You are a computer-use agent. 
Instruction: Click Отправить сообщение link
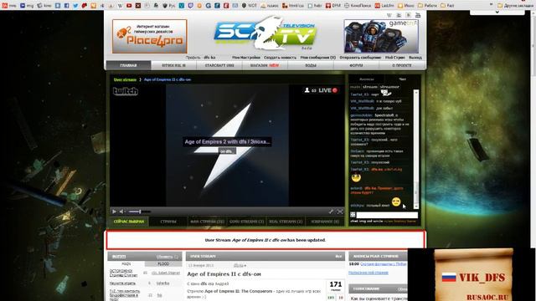pos(360,58)
